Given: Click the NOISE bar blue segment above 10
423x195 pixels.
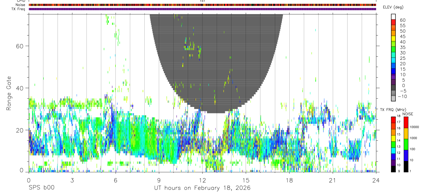Looking at the screenshot, I should 406,155.
